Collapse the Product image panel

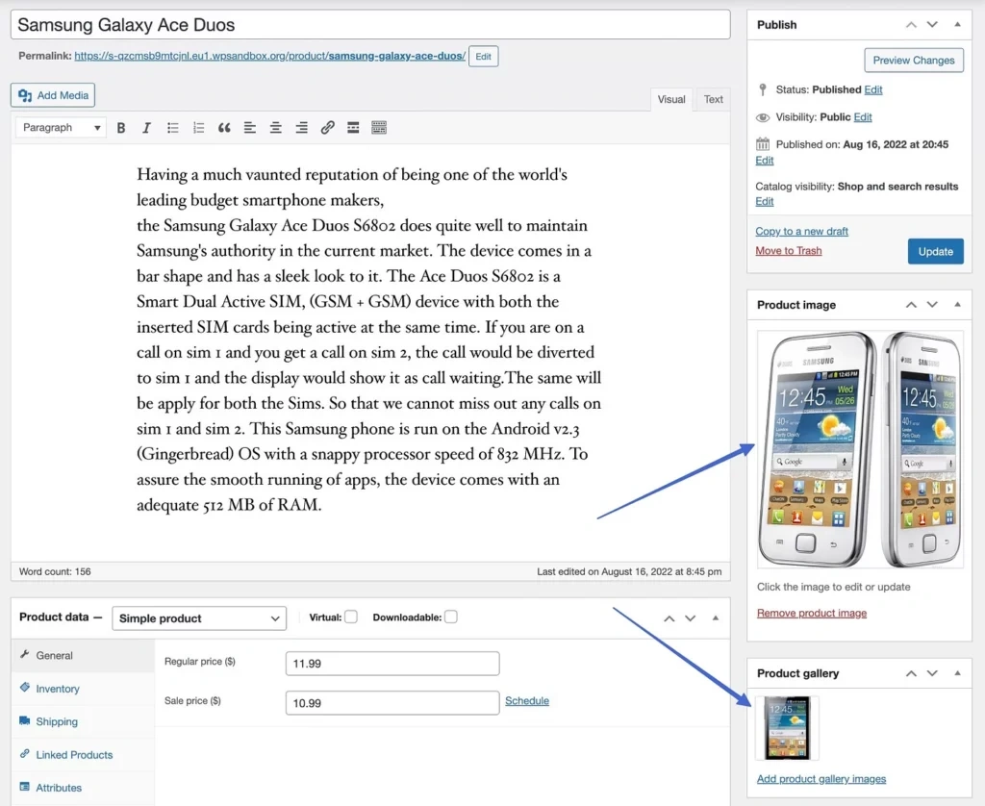tap(957, 305)
